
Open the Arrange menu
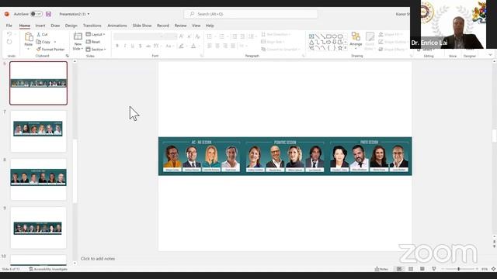point(356,41)
